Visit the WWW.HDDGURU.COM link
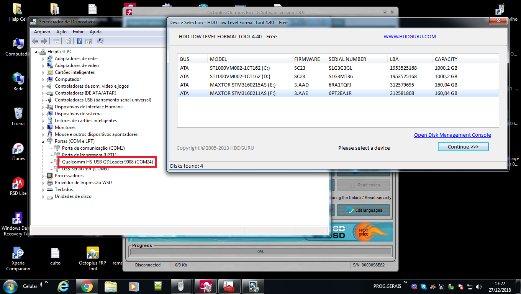Image resolution: width=521 pixels, height=294 pixels. click(x=410, y=37)
